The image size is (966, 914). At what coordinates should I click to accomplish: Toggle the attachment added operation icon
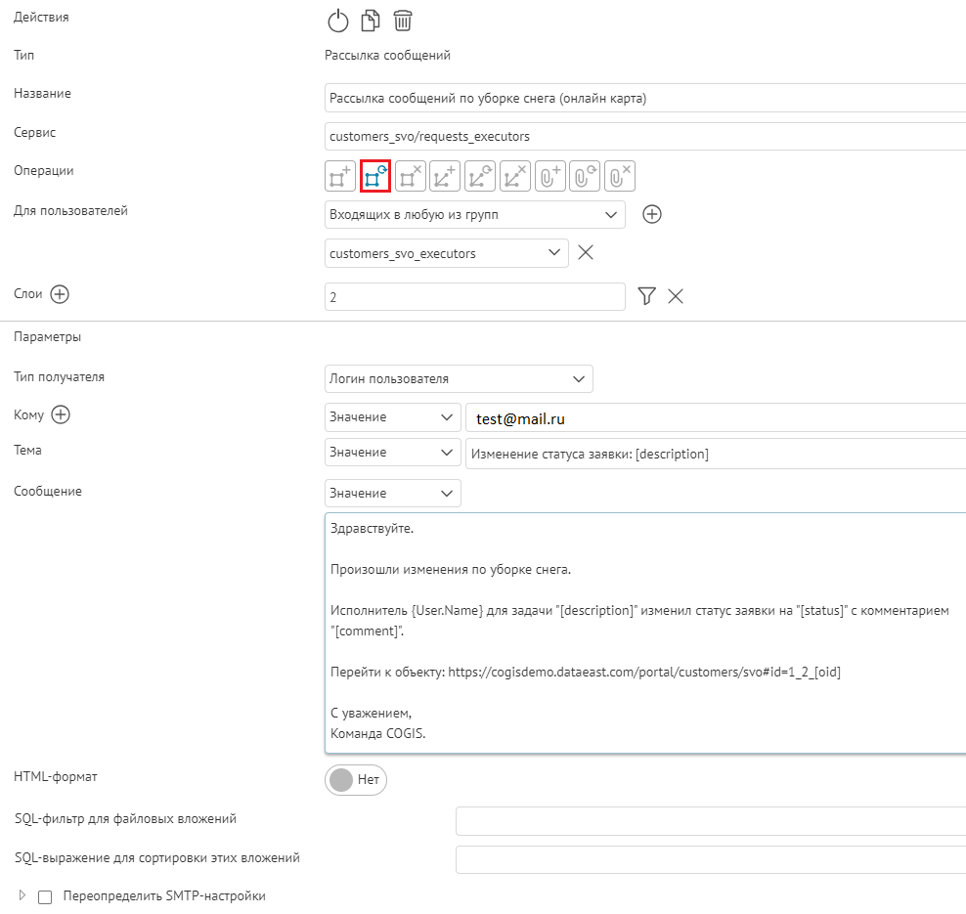pos(549,176)
